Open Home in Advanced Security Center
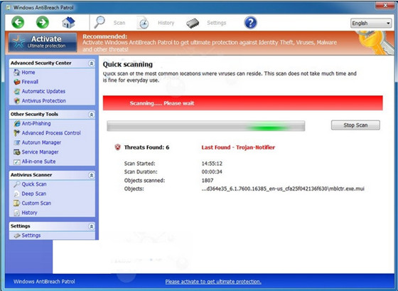 click(28, 73)
